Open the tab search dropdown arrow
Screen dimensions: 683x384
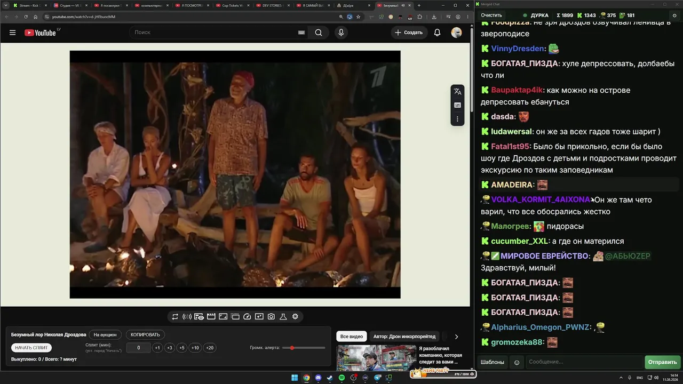(x=5, y=5)
